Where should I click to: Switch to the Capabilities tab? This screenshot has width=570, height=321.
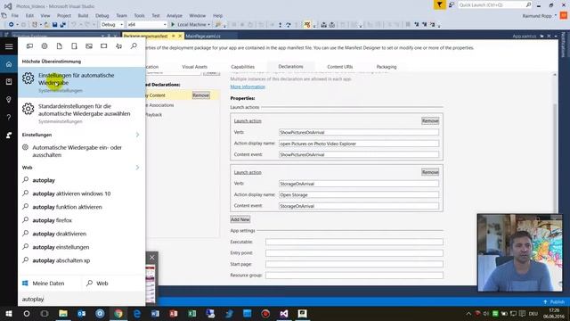(x=242, y=67)
